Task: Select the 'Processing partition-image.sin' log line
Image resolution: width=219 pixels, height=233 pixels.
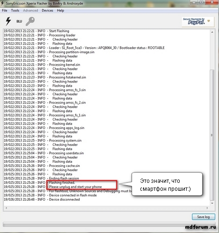Action: 49,52
